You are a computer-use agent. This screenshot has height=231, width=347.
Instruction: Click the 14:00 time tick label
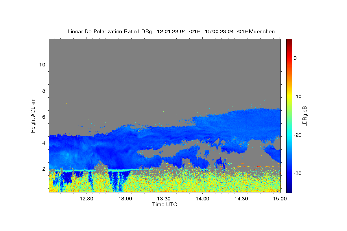[x=202, y=199]
